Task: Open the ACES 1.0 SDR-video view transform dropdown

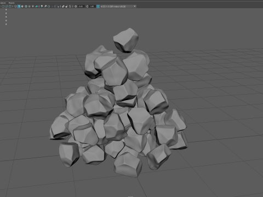Action: coord(118,7)
